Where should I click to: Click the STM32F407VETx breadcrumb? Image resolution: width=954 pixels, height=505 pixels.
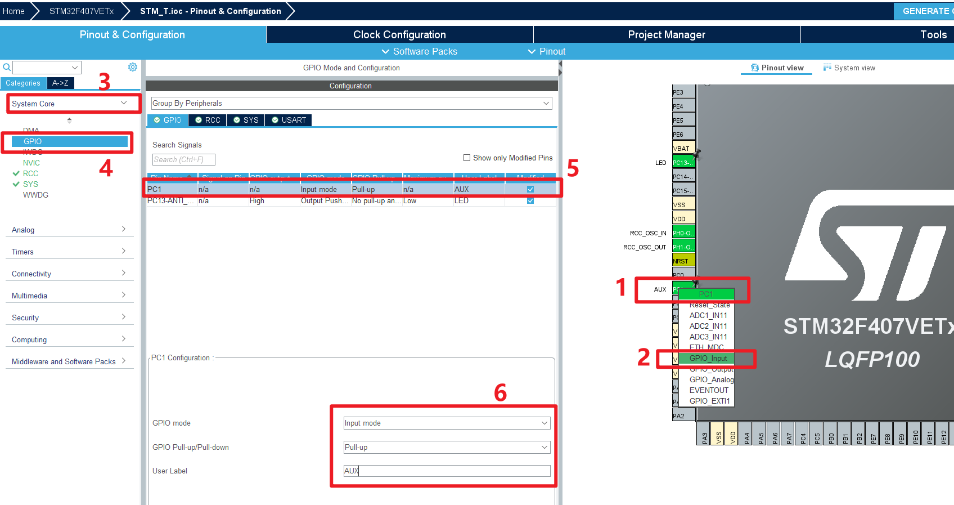pyautogui.click(x=82, y=11)
